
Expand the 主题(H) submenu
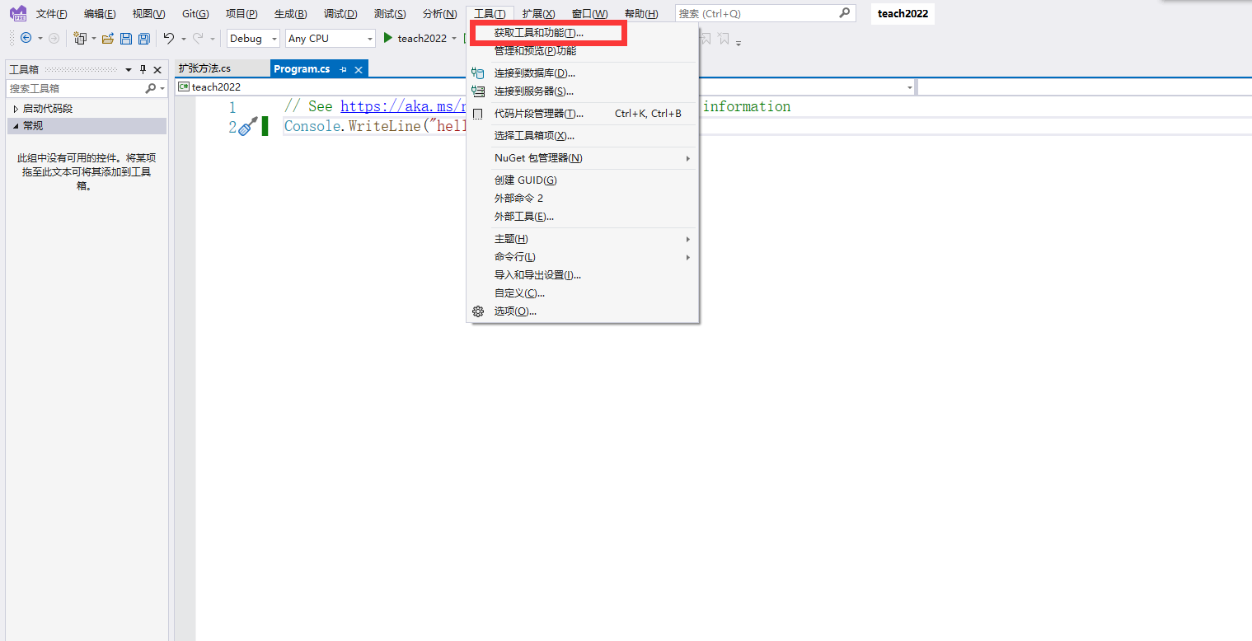(x=583, y=239)
